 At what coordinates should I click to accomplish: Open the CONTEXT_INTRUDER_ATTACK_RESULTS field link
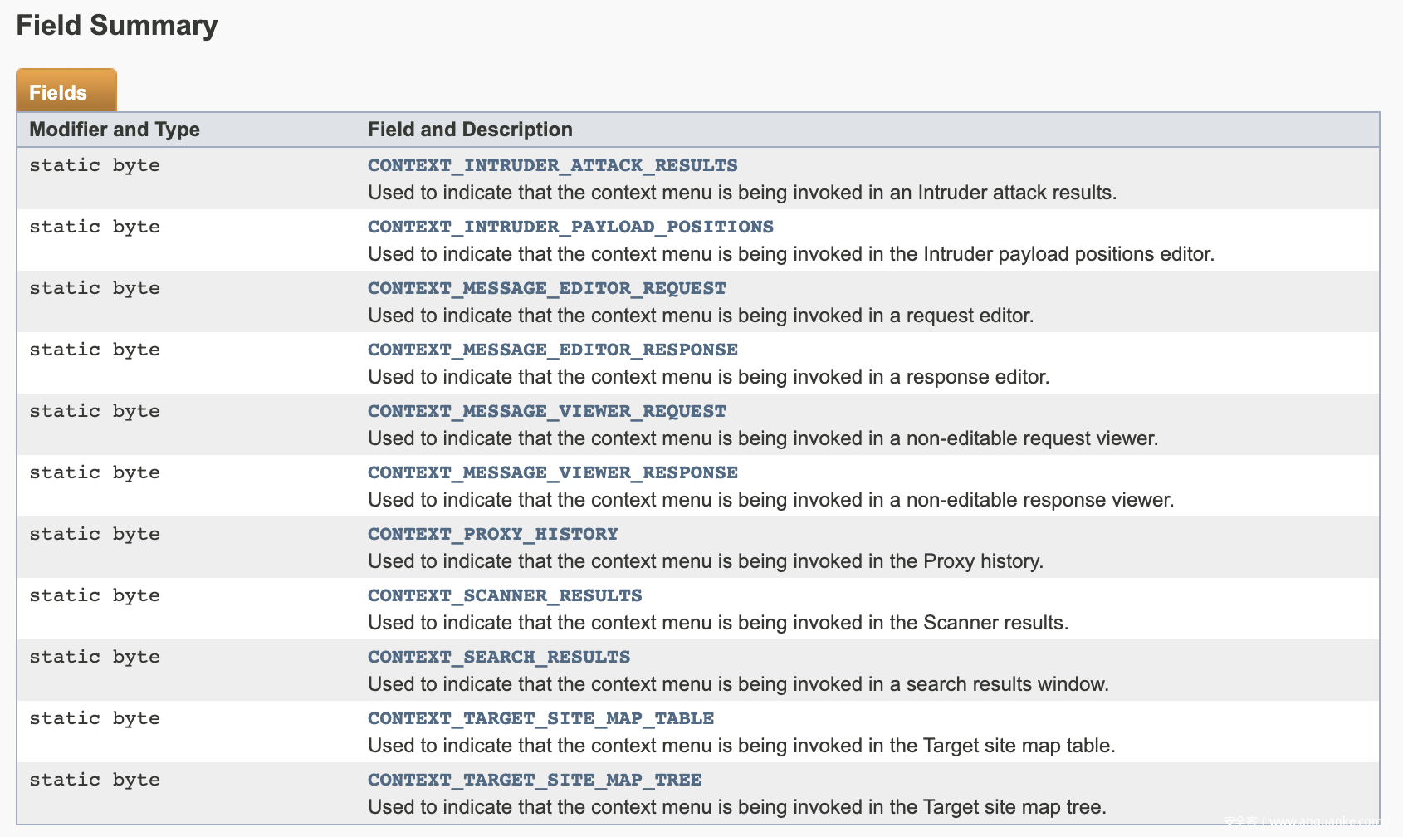[x=552, y=165]
